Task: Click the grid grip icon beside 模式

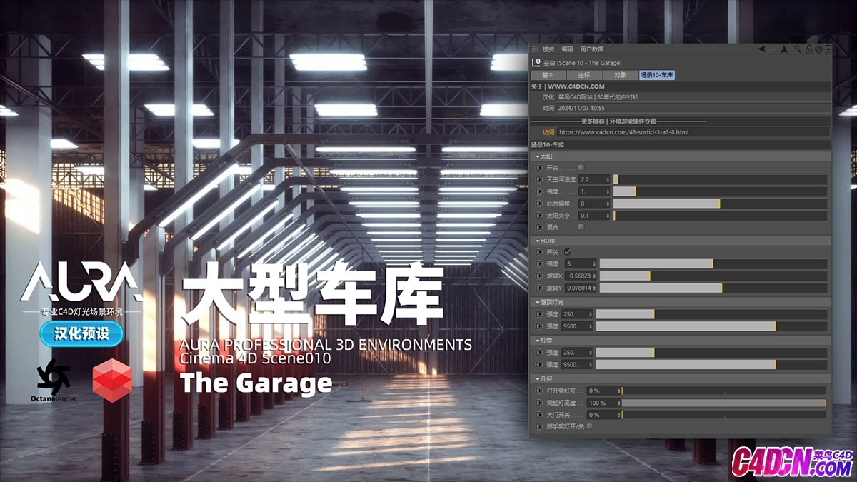Action: click(x=536, y=49)
